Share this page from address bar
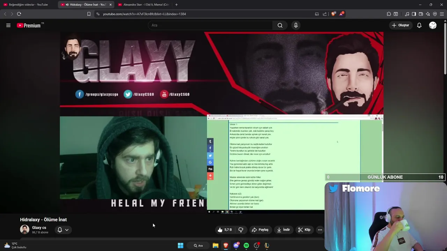 tap(325, 14)
